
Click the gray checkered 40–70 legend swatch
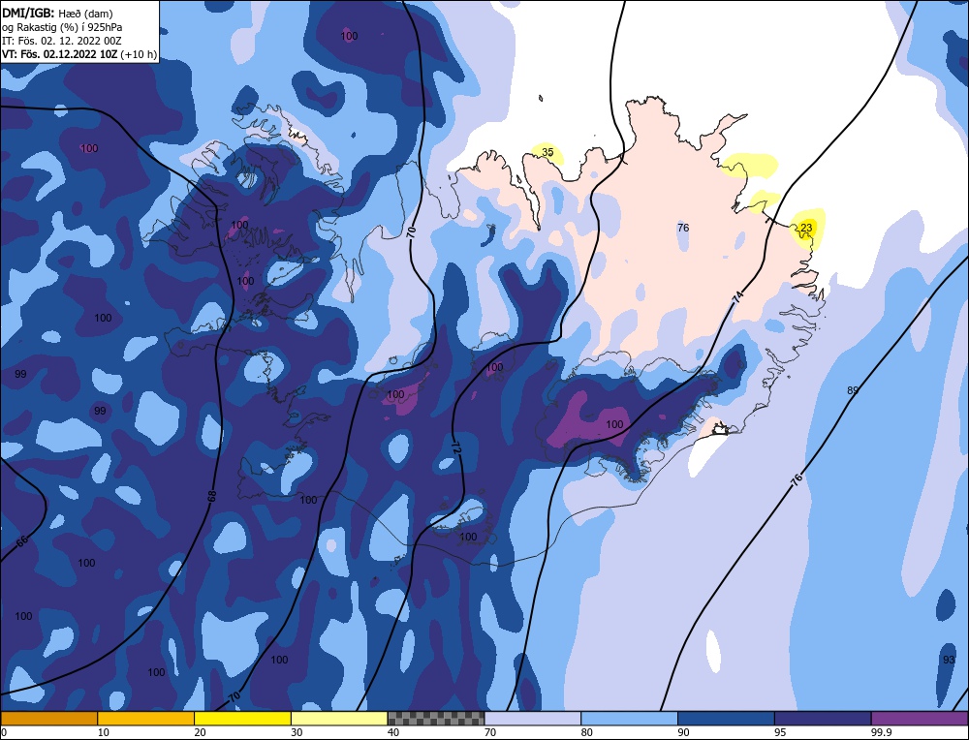pyautogui.click(x=436, y=718)
